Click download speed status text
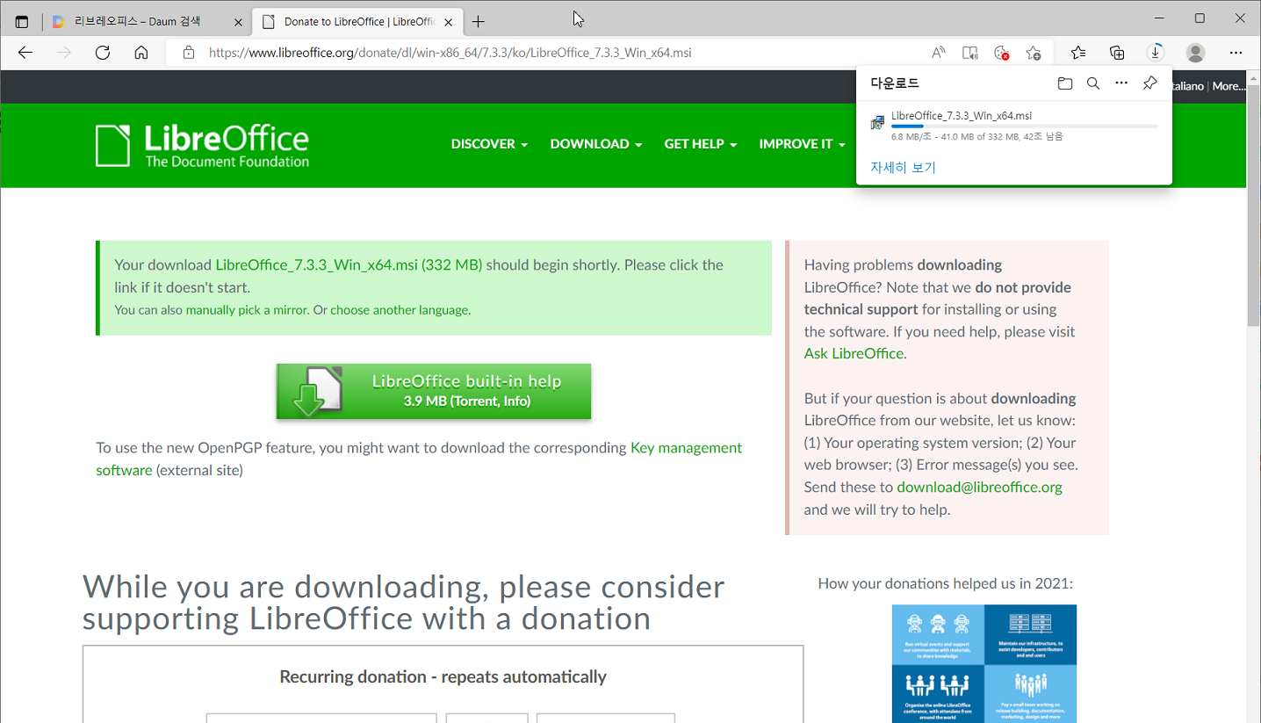1261x723 pixels. click(x=977, y=137)
